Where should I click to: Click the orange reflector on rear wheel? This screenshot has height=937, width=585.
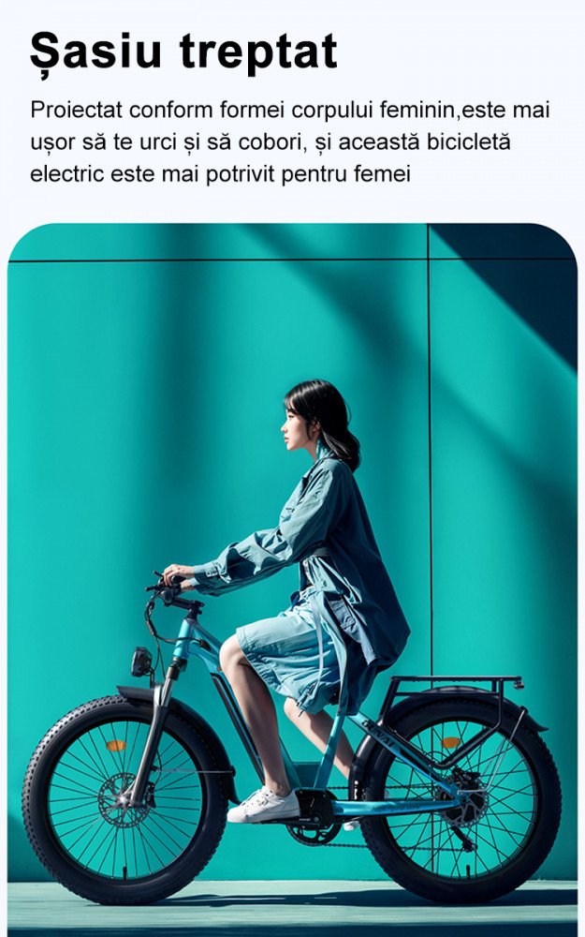tap(451, 742)
